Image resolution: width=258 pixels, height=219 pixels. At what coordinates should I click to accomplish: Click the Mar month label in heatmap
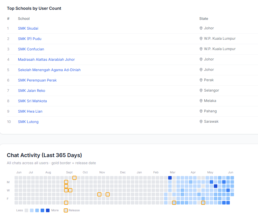pyautogui.click(x=173, y=172)
